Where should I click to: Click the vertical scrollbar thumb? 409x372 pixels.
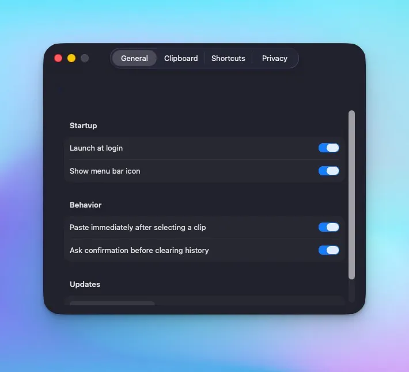point(351,195)
